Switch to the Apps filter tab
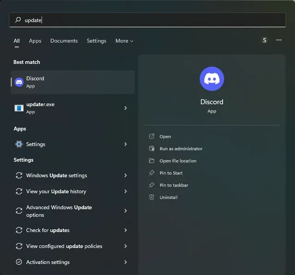This screenshot has width=295, height=275. tap(35, 41)
